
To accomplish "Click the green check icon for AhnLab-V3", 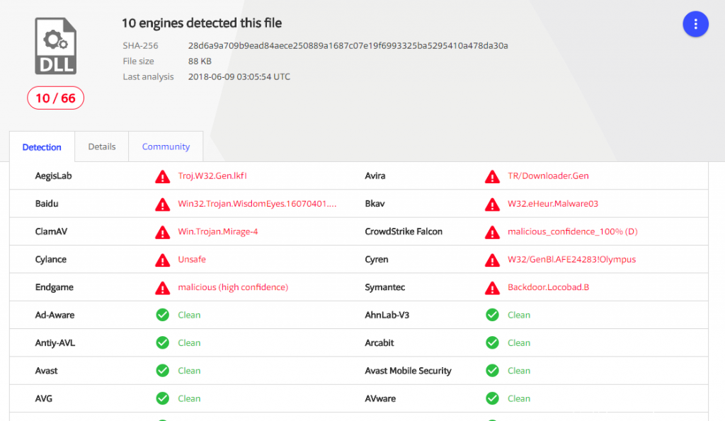I will pos(492,315).
